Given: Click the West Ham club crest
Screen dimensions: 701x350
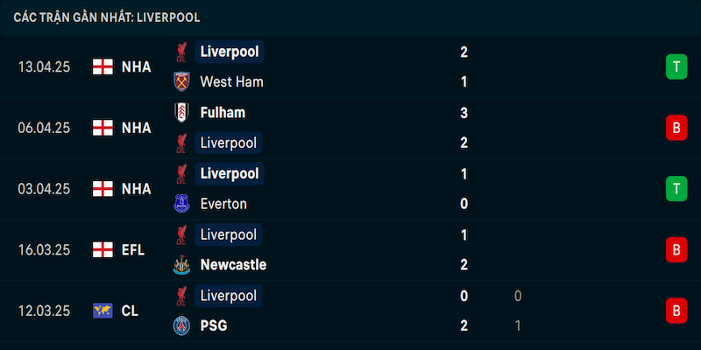Looking at the screenshot, I should click(x=181, y=81).
